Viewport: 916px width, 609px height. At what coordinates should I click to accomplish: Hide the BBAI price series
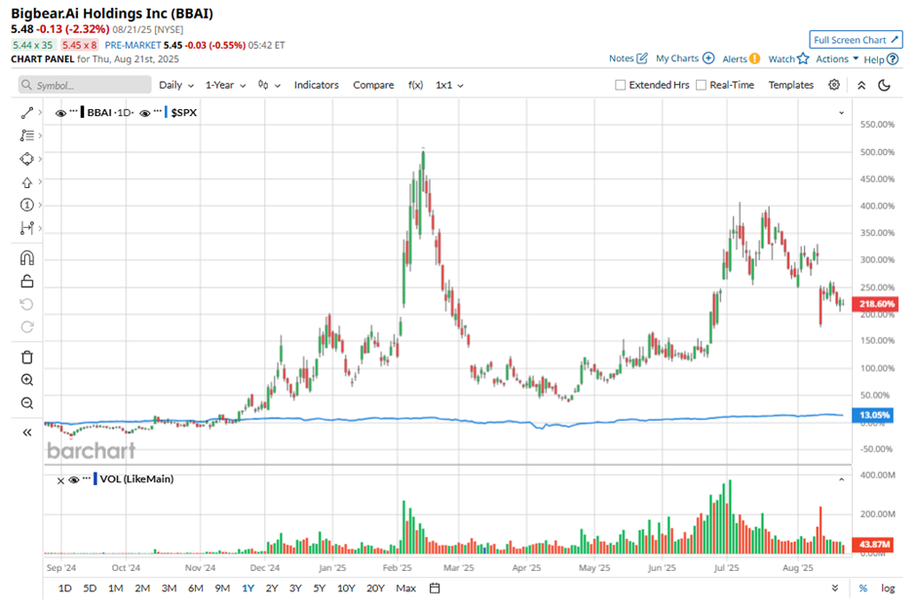coord(60,113)
